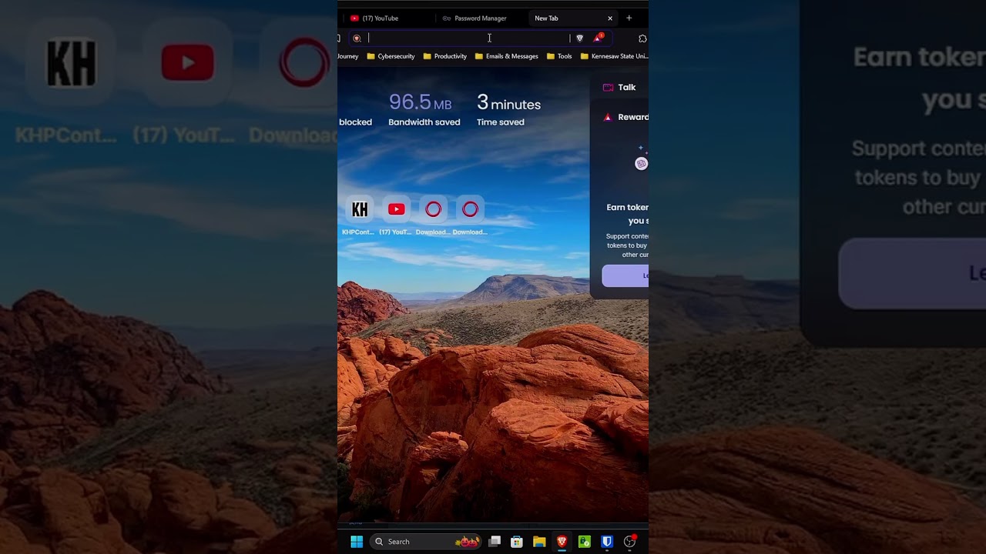The height and width of the screenshot is (554, 986).
Task: Open the Tools bookmarks folder
Action: 559,56
